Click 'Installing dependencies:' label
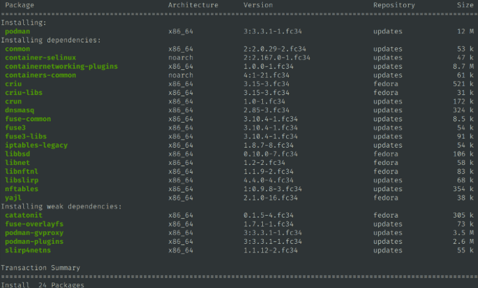This screenshot has height=288, width=478. click(51, 40)
